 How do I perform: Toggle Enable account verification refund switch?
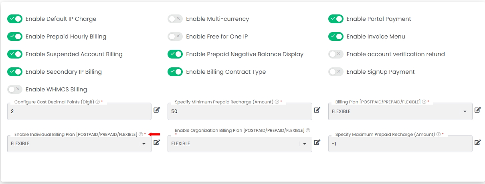(x=336, y=54)
